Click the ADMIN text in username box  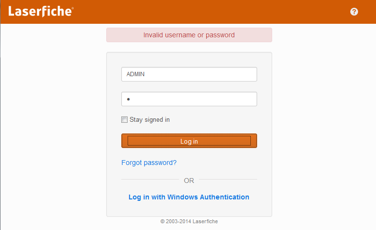click(135, 74)
